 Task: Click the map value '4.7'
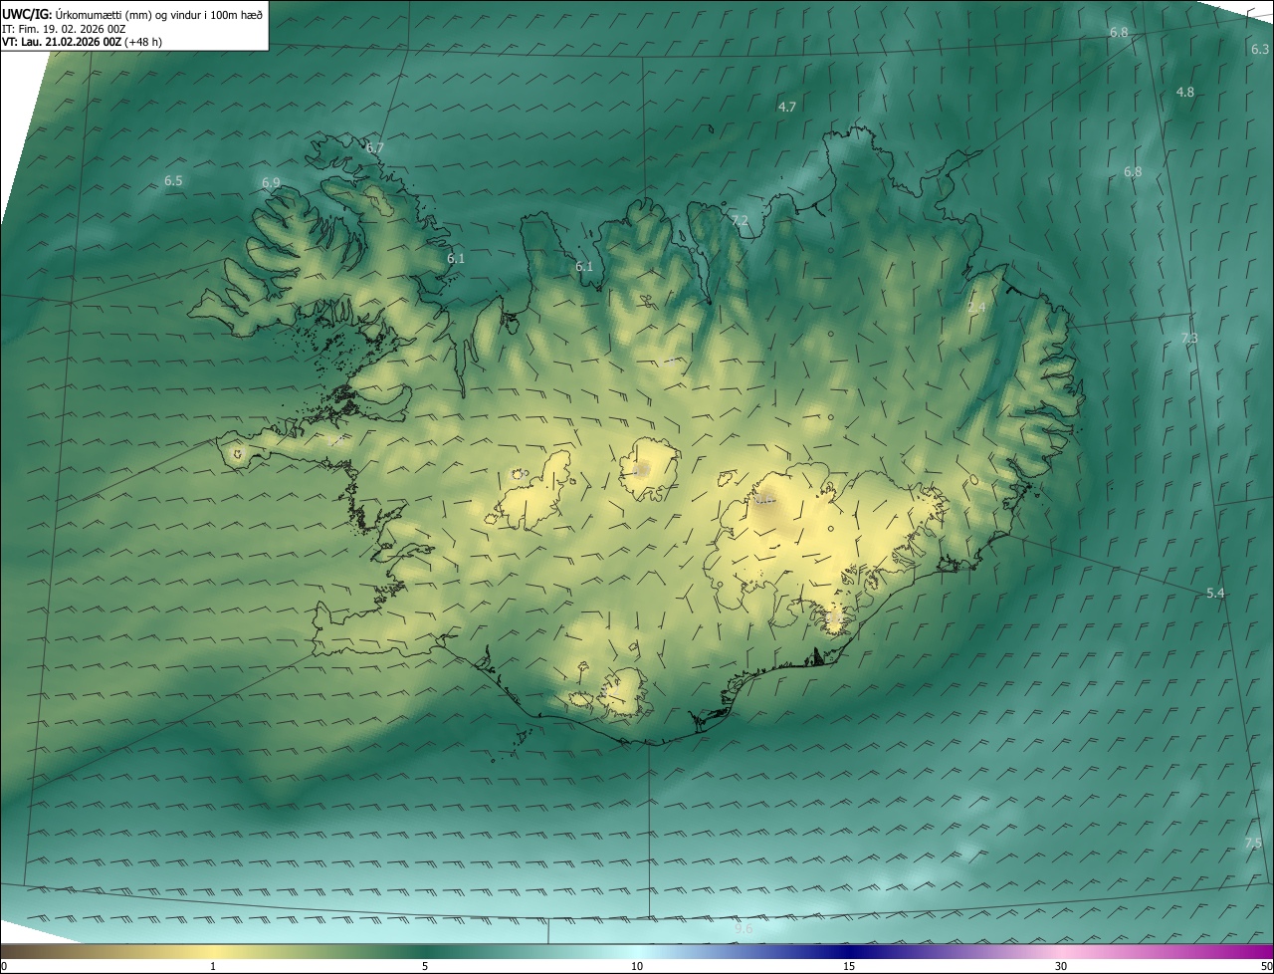[x=787, y=107]
